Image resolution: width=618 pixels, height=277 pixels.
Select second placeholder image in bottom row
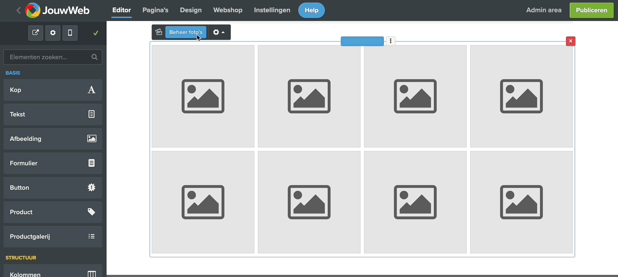(309, 202)
